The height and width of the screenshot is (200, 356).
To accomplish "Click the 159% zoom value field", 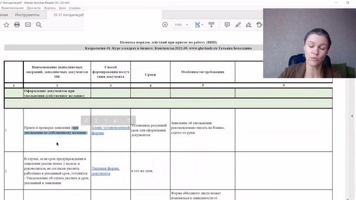I will click(179, 24).
